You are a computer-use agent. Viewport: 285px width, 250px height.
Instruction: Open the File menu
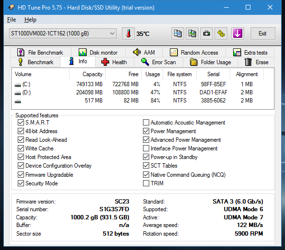12,20
